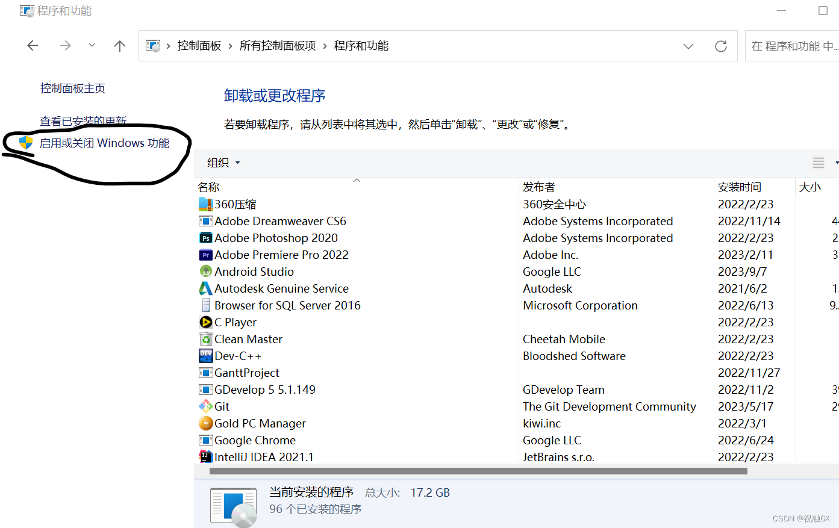The image size is (839, 528).
Task: Click publisher GDevelop Team
Action: pos(564,390)
